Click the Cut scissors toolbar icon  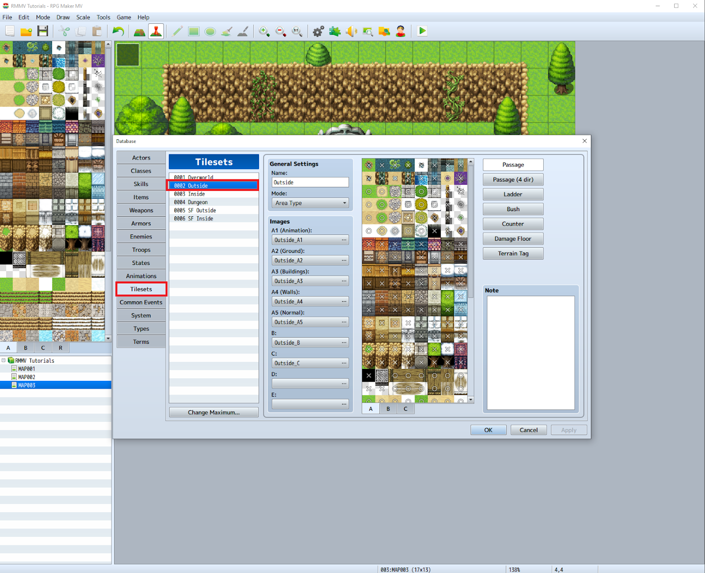pos(64,31)
